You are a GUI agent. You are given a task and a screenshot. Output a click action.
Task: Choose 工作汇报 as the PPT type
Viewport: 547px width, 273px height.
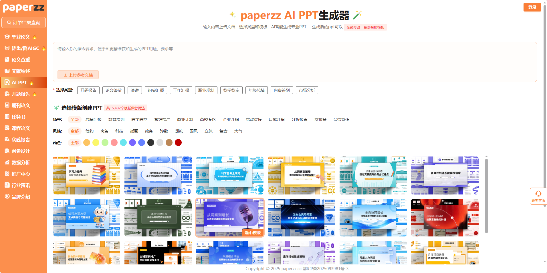point(181,90)
